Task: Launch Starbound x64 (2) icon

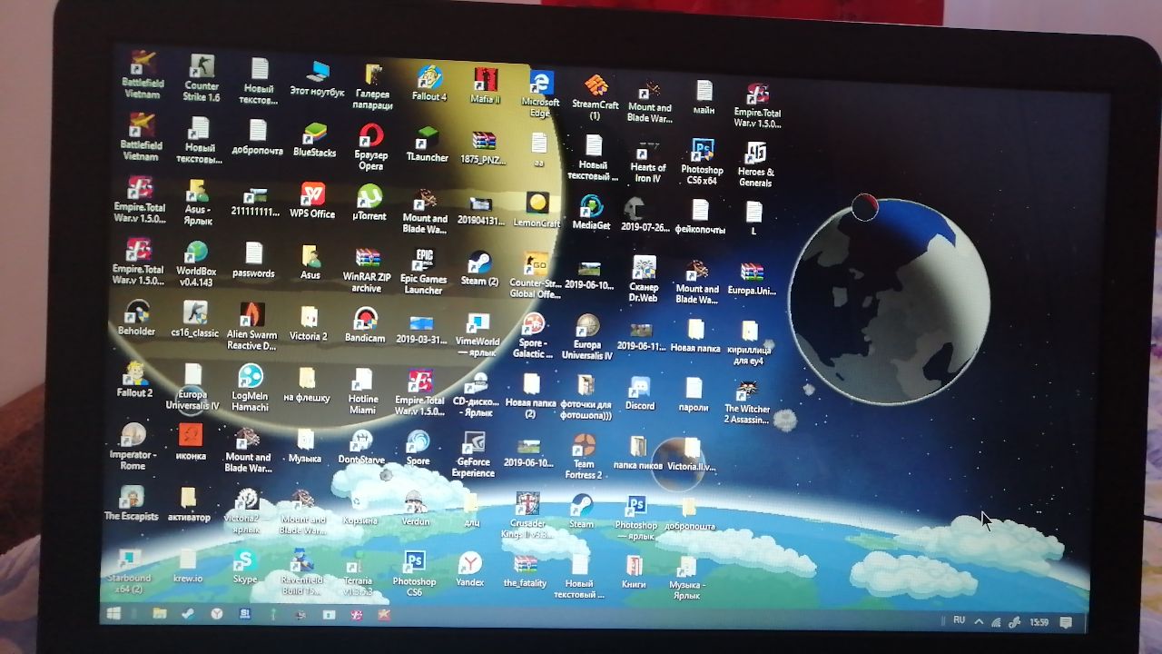Action: point(129,571)
